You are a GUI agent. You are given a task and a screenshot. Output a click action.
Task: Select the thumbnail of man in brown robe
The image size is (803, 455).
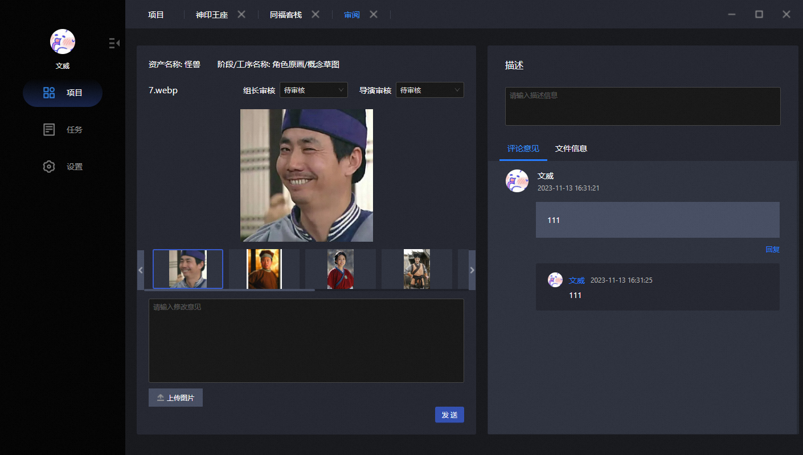coord(264,269)
